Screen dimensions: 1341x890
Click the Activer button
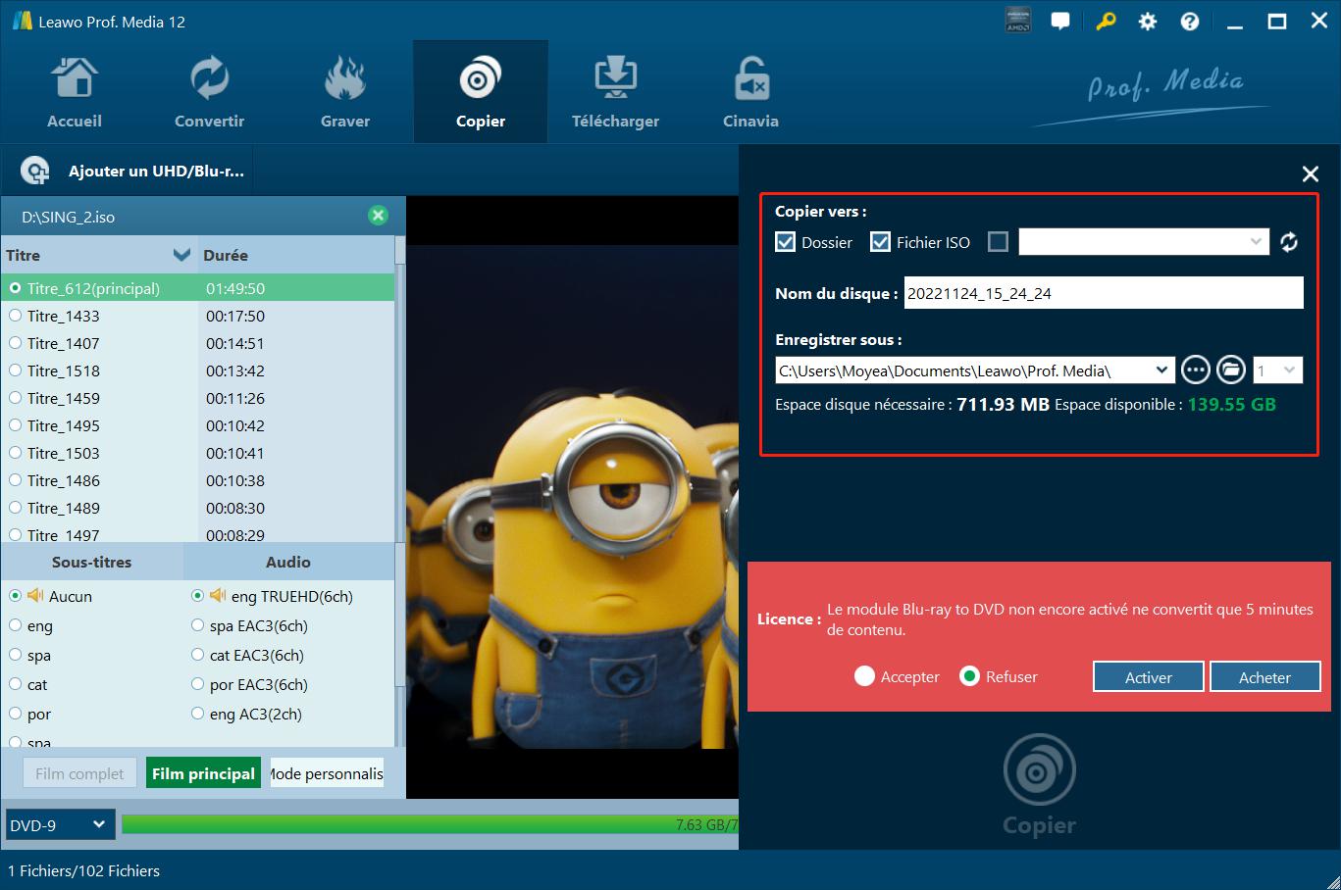click(x=1148, y=677)
